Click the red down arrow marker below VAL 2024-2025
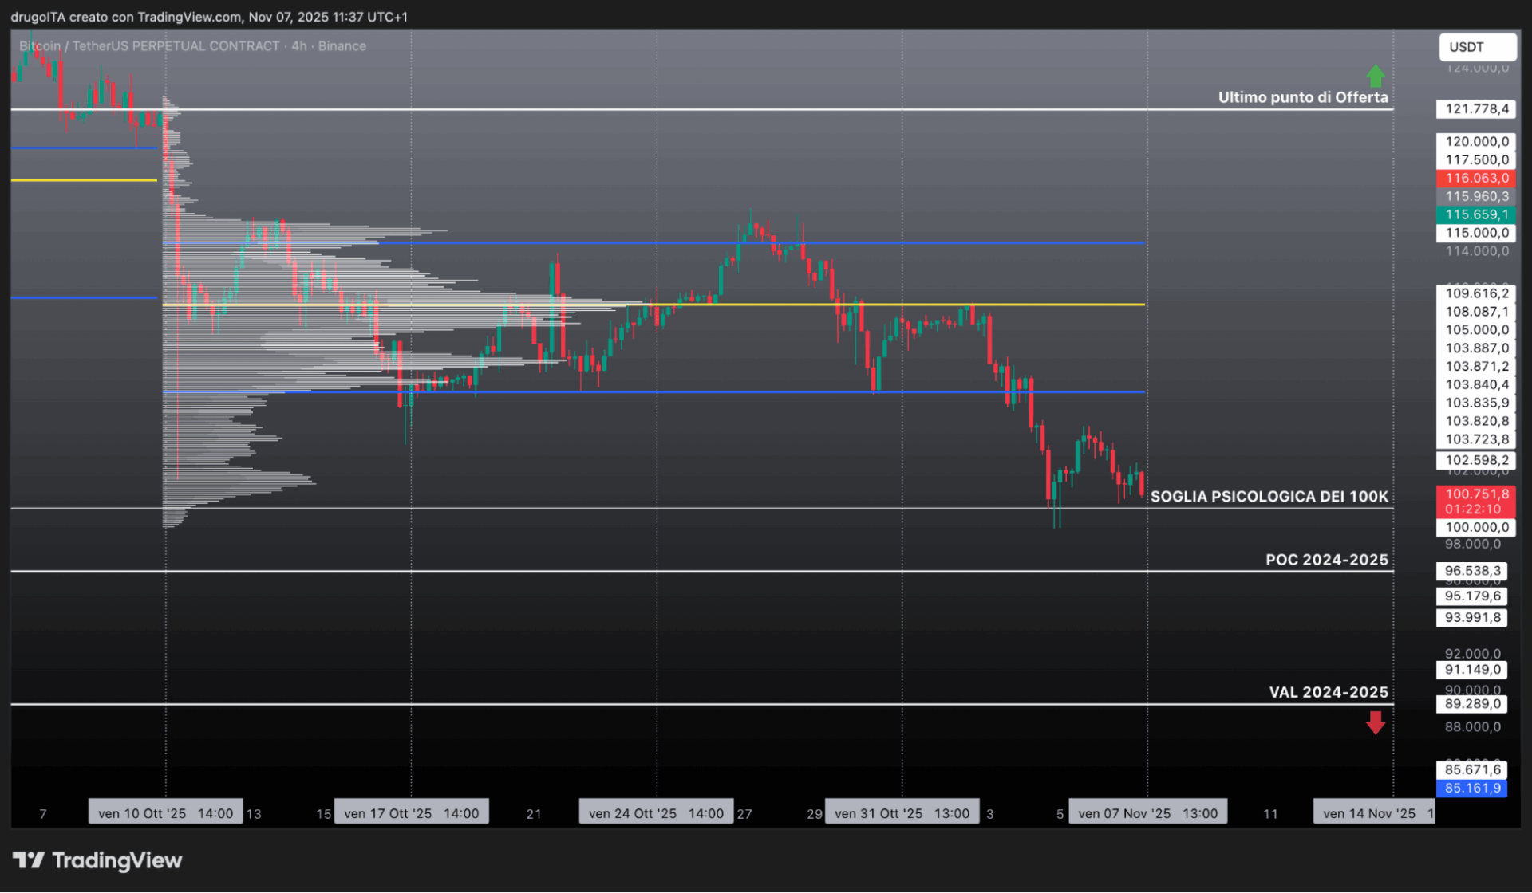 click(1376, 722)
